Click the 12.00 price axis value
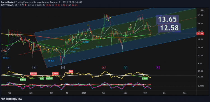 pos(200,39)
